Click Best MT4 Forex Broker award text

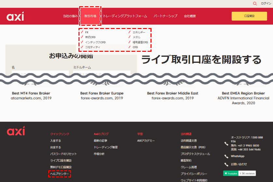click(x=31, y=93)
